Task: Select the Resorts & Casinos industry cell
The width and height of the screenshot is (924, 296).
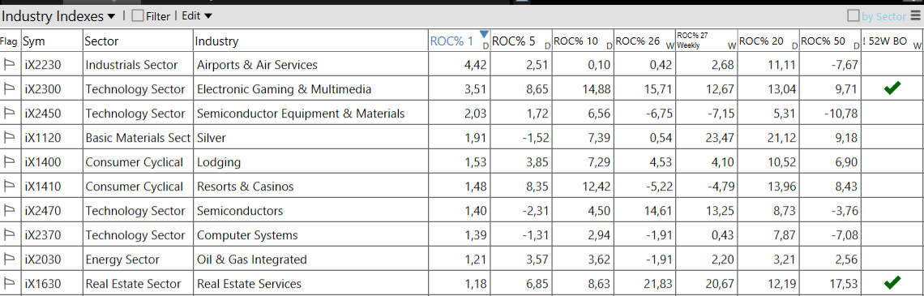Action: click(245, 187)
